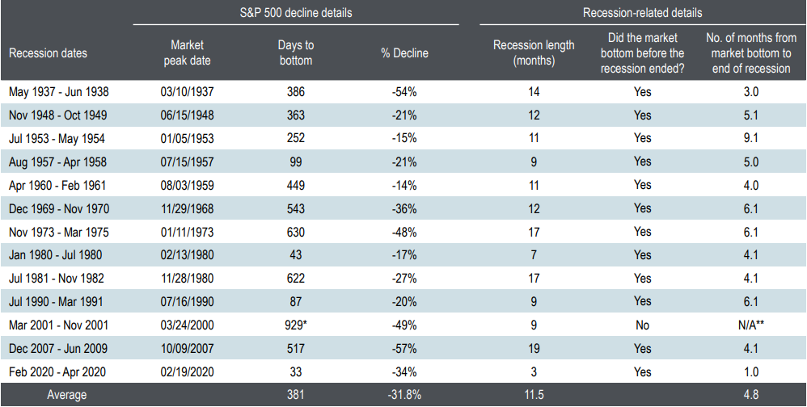Click the 'Recession length (months)' column header
This screenshot has width=807, height=407.
[x=534, y=53]
